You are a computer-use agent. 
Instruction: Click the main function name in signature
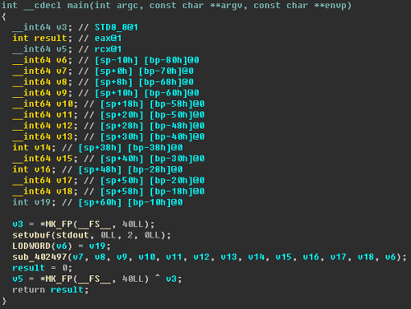click(78, 5)
